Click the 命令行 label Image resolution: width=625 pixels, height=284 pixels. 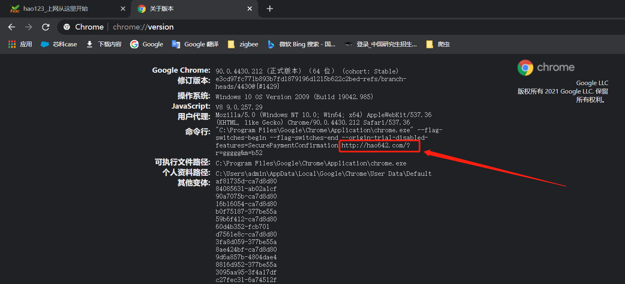pos(198,132)
